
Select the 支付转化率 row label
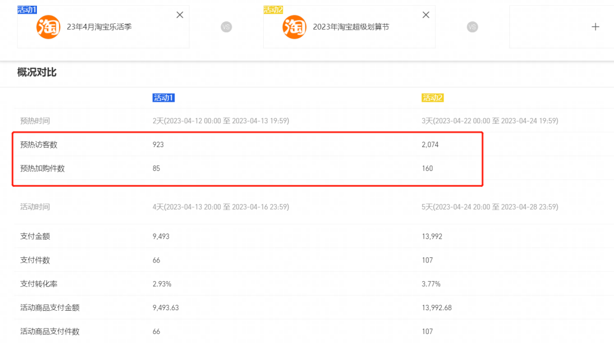tap(39, 284)
